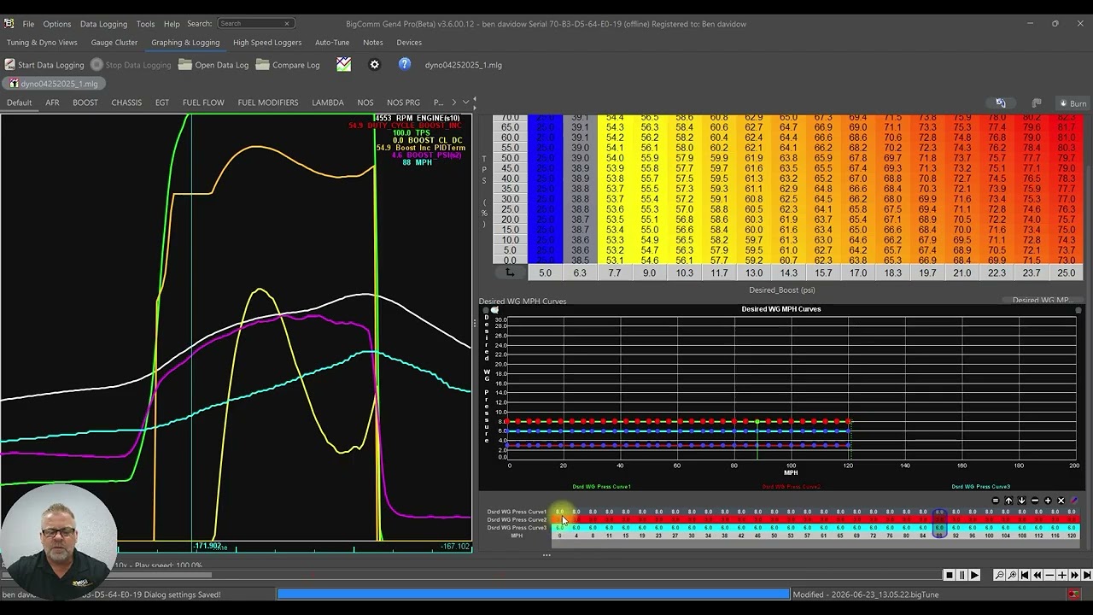Click the Burn button
1093x615 pixels.
tap(1072, 103)
